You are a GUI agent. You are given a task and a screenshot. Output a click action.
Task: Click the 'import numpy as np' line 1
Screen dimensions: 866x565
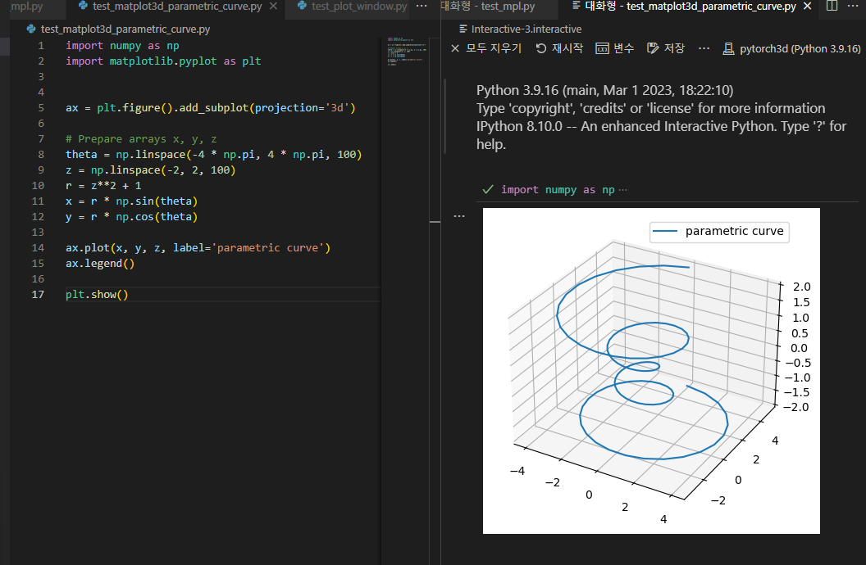[x=122, y=46]
